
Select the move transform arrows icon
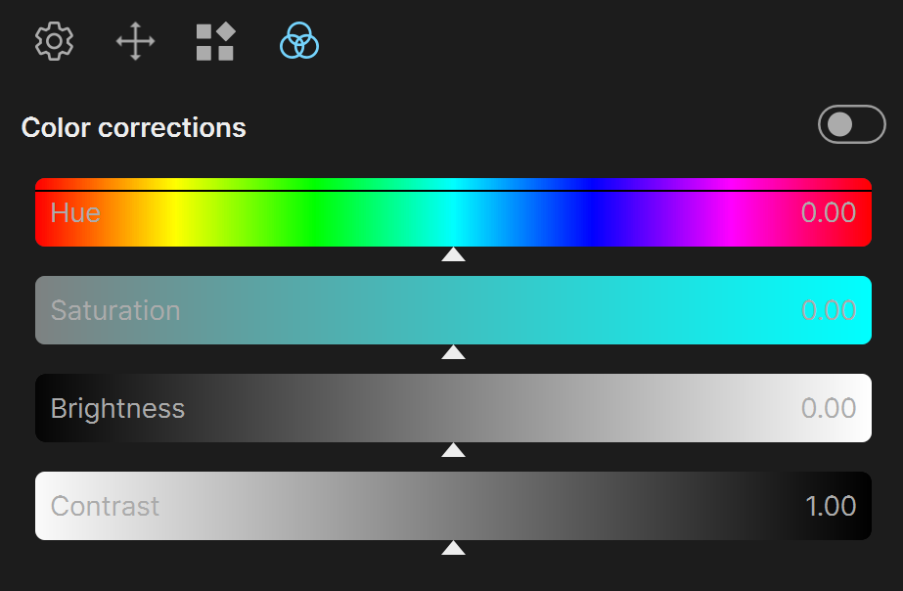pyautogui.click(x=135, y=41)
